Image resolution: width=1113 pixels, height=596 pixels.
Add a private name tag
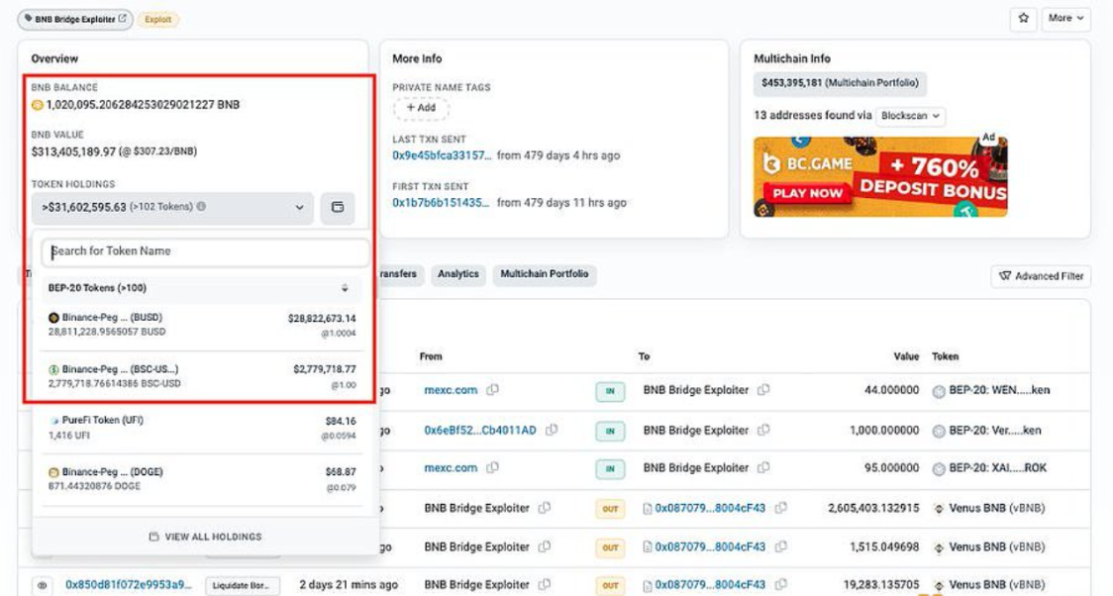(421, 107)
